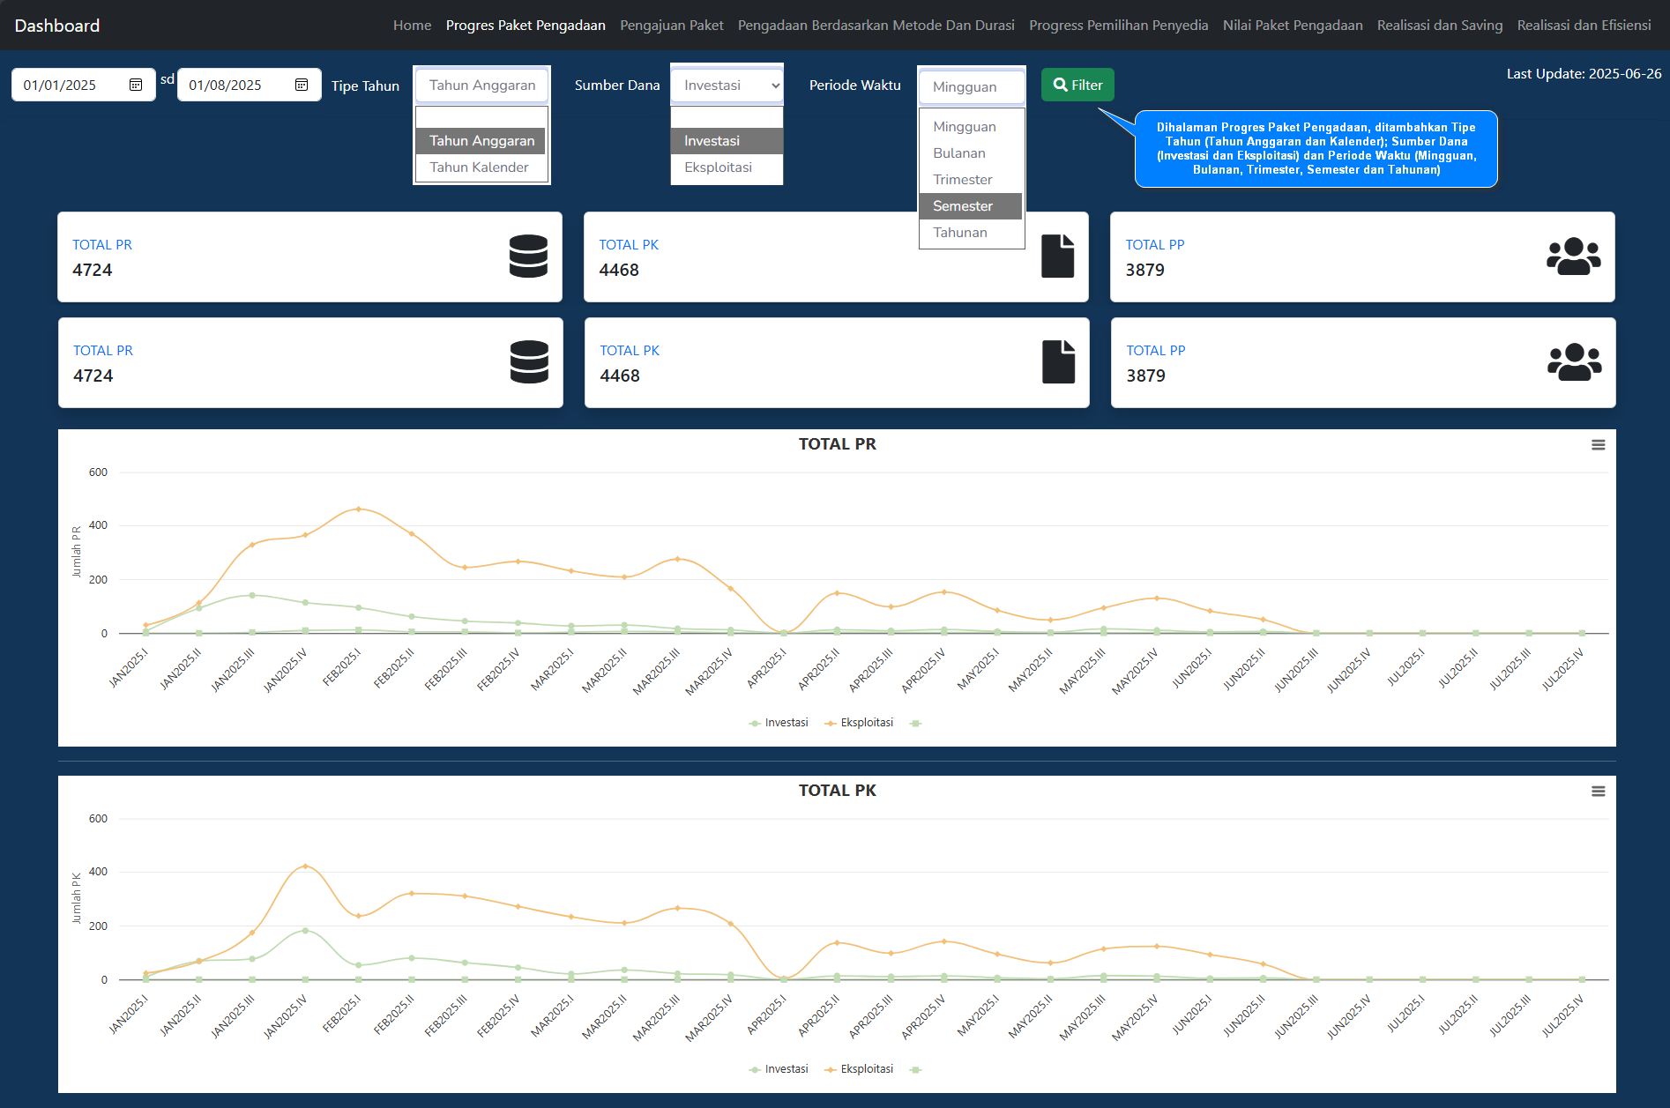Click the Dashboard brand link
The height and width of the screenshot is (1108, 1670).
pos(57,26)
